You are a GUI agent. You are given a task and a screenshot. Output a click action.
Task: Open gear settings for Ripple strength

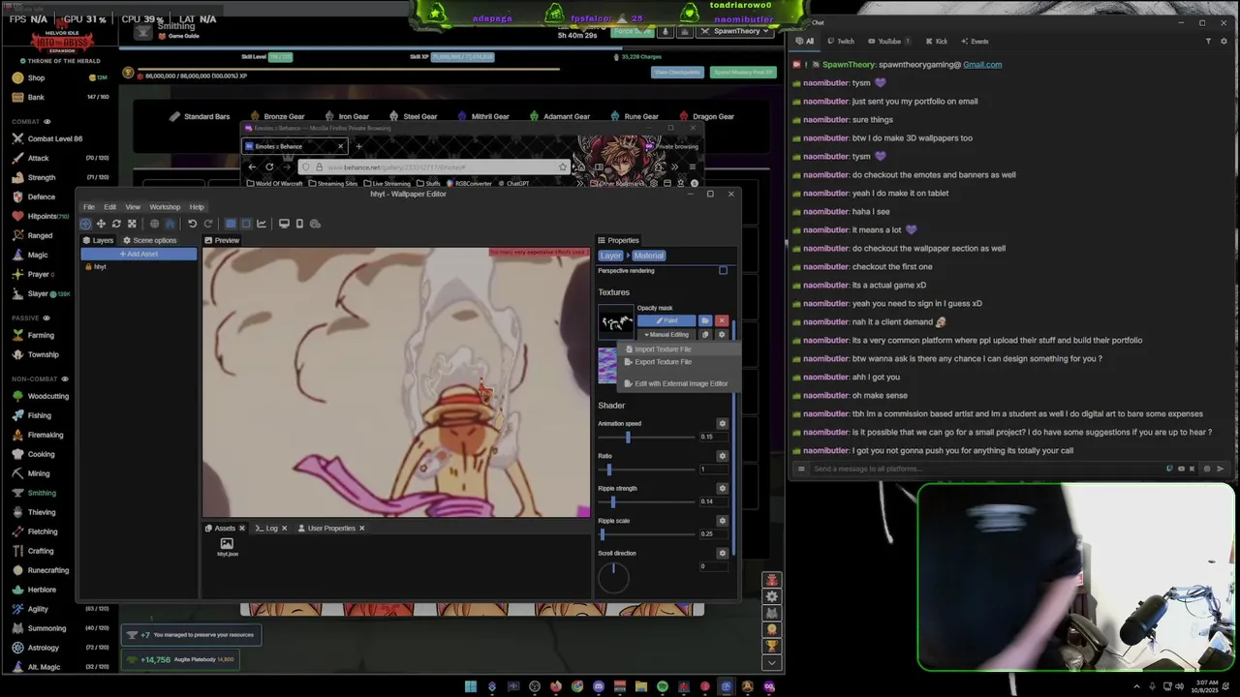click(722, 488)
